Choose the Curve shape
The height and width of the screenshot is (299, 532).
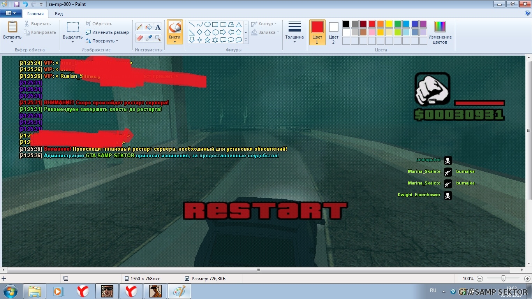pos(200,24)
